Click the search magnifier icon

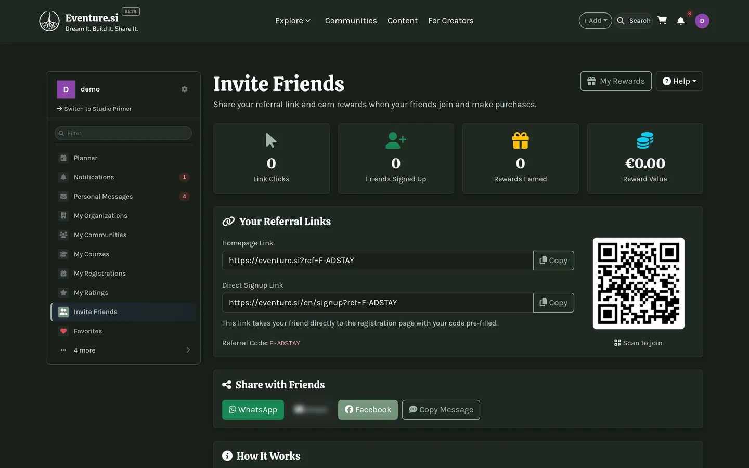click(621, 21)
